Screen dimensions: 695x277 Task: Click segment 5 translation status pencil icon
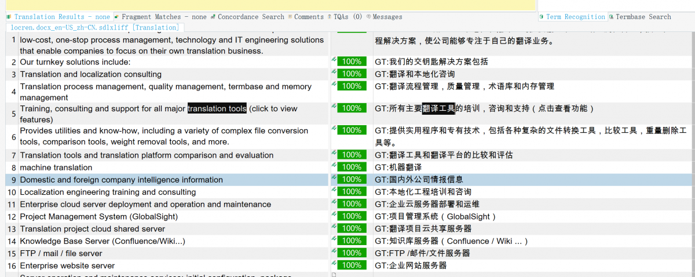coord(334,107)
